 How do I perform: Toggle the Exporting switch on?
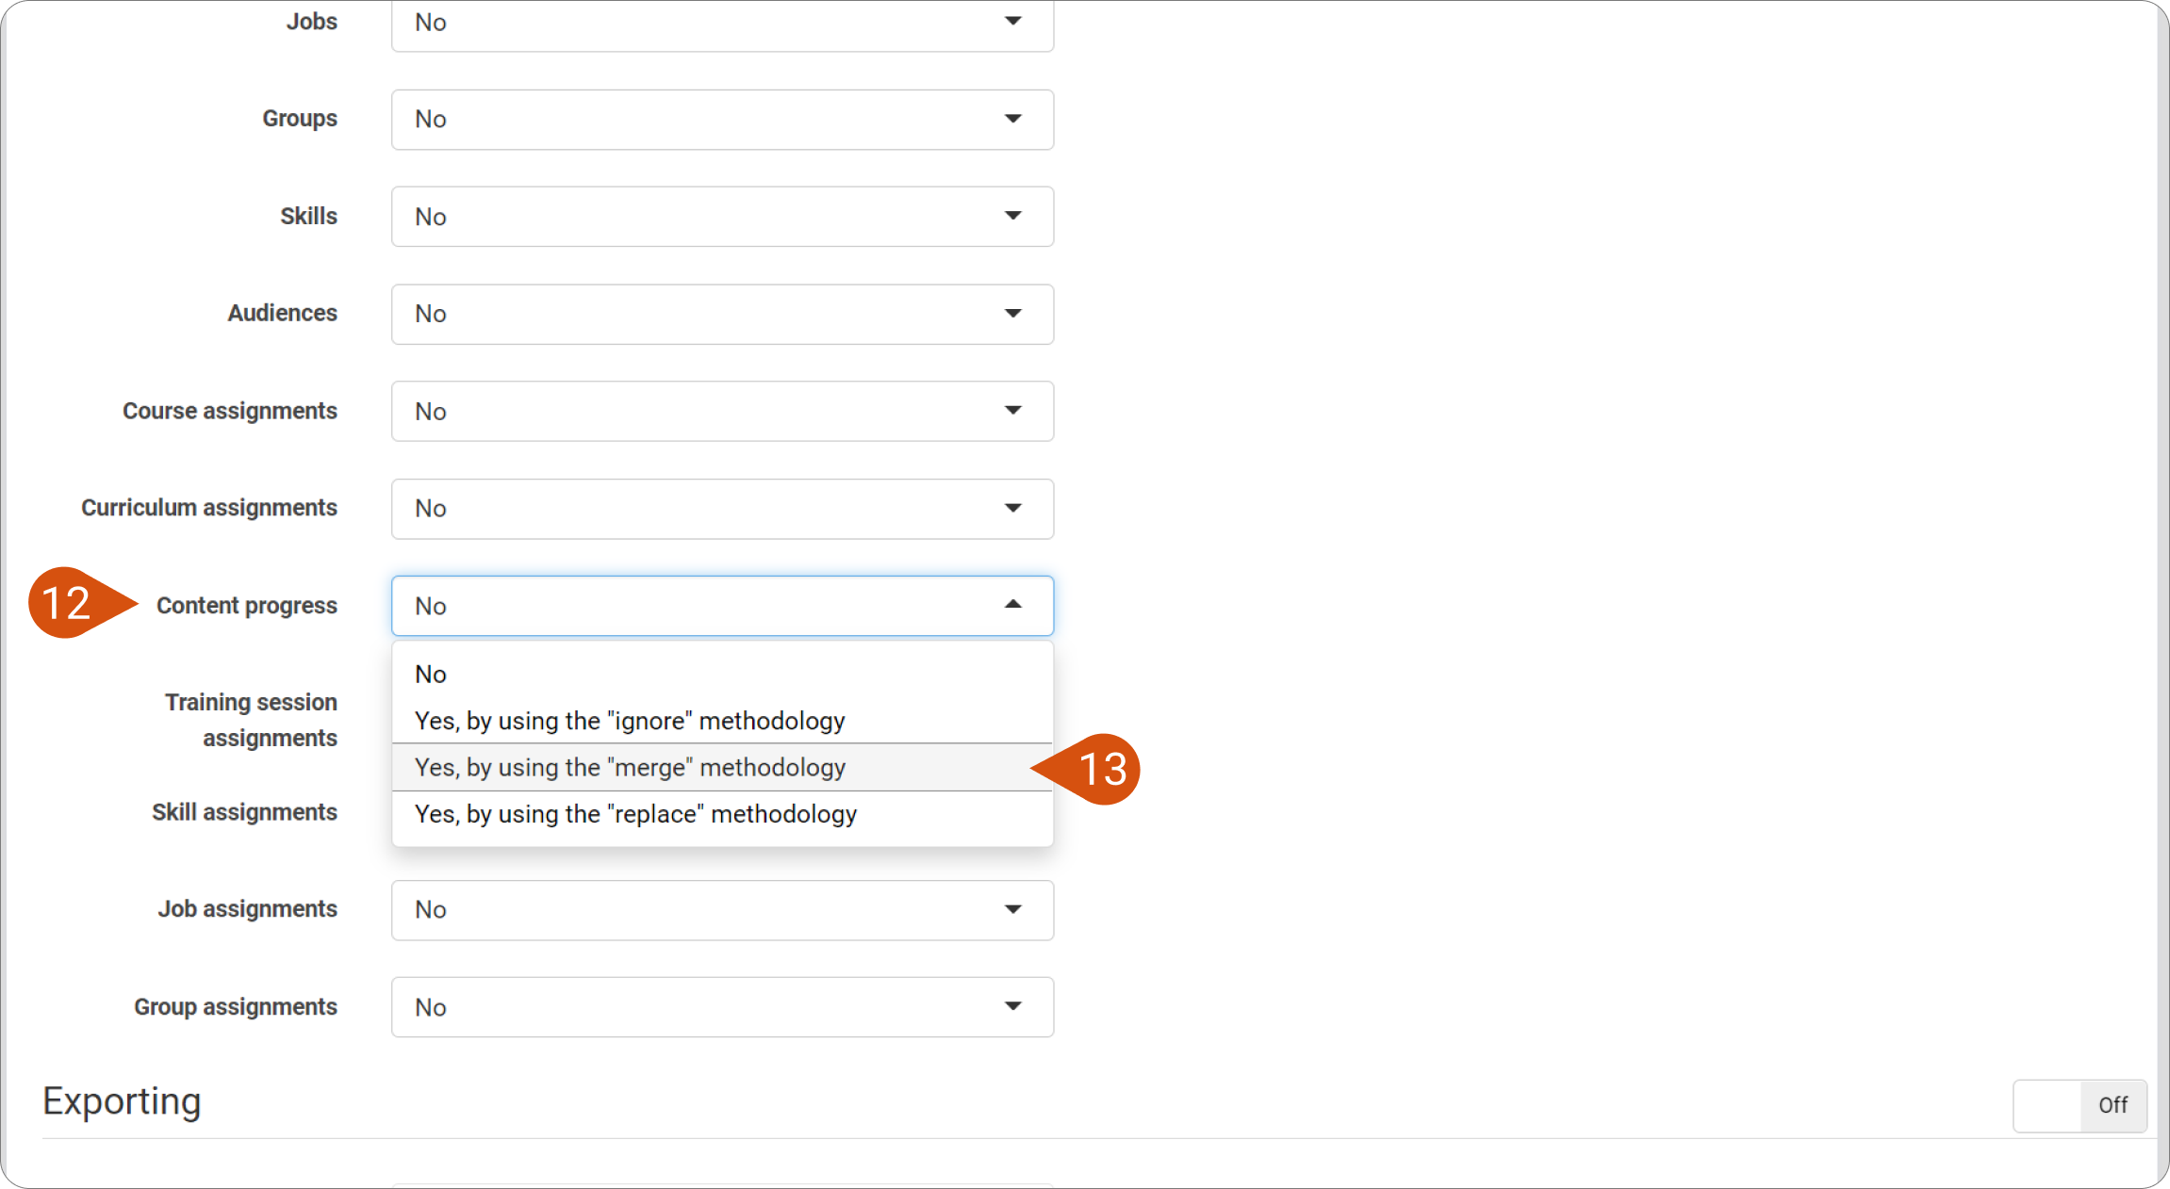click(x=2080, y=1105)
